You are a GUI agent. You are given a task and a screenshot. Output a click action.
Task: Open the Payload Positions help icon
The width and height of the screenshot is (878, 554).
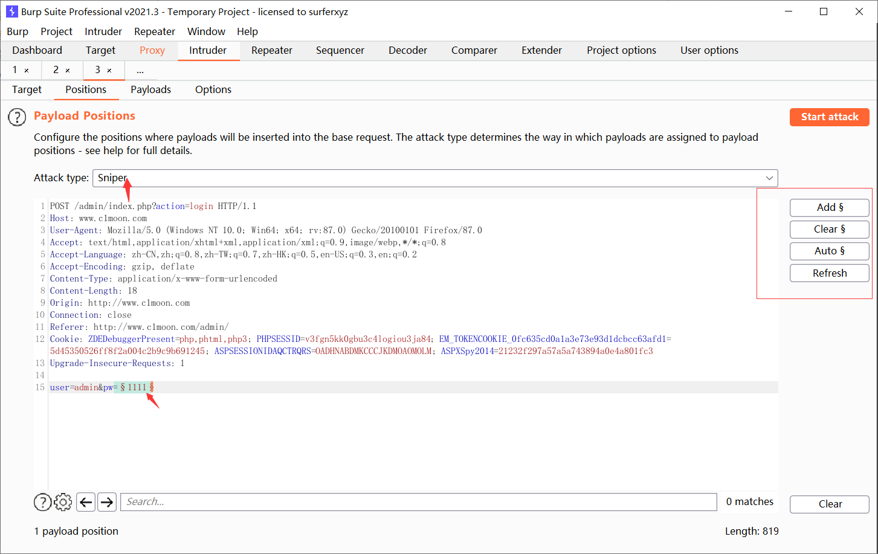coord(17,117)
